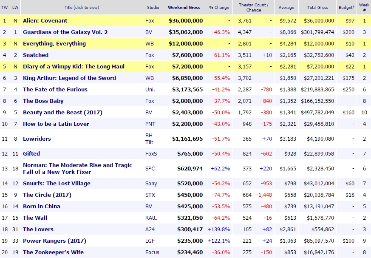Open The Zookeeper's Wife title link
Screen dimensions: 371x258
pyautogui.click(x=53, y=252)
